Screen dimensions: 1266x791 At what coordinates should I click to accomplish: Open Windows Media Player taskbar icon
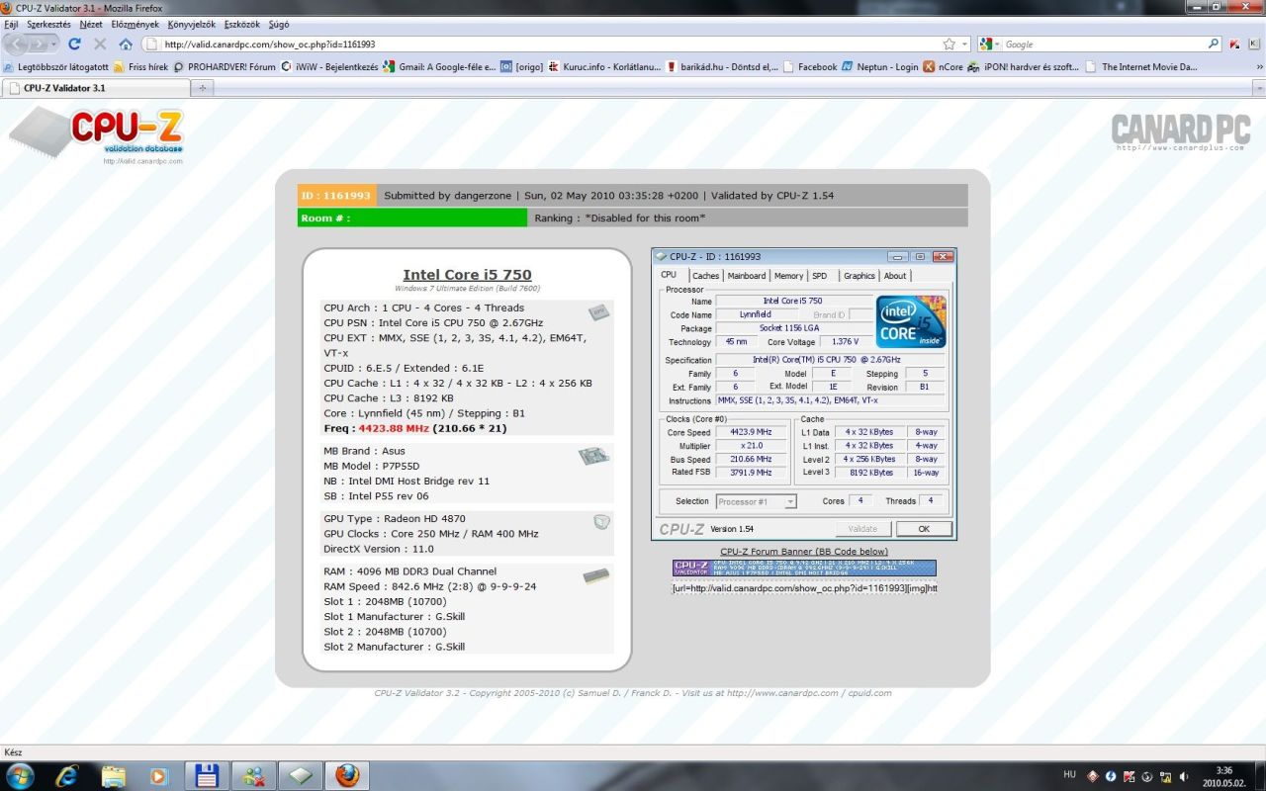tap(159, 775)
